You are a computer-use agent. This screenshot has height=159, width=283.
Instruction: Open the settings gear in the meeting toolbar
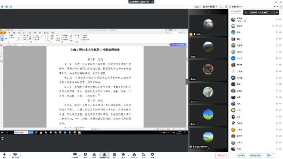click(152, 155)
